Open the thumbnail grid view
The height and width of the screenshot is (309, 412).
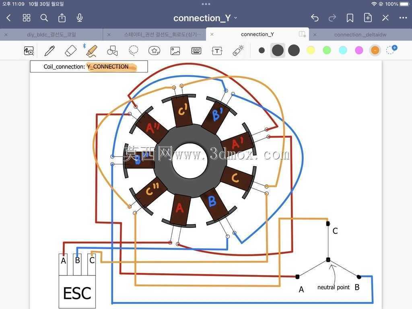click(26, 18)
